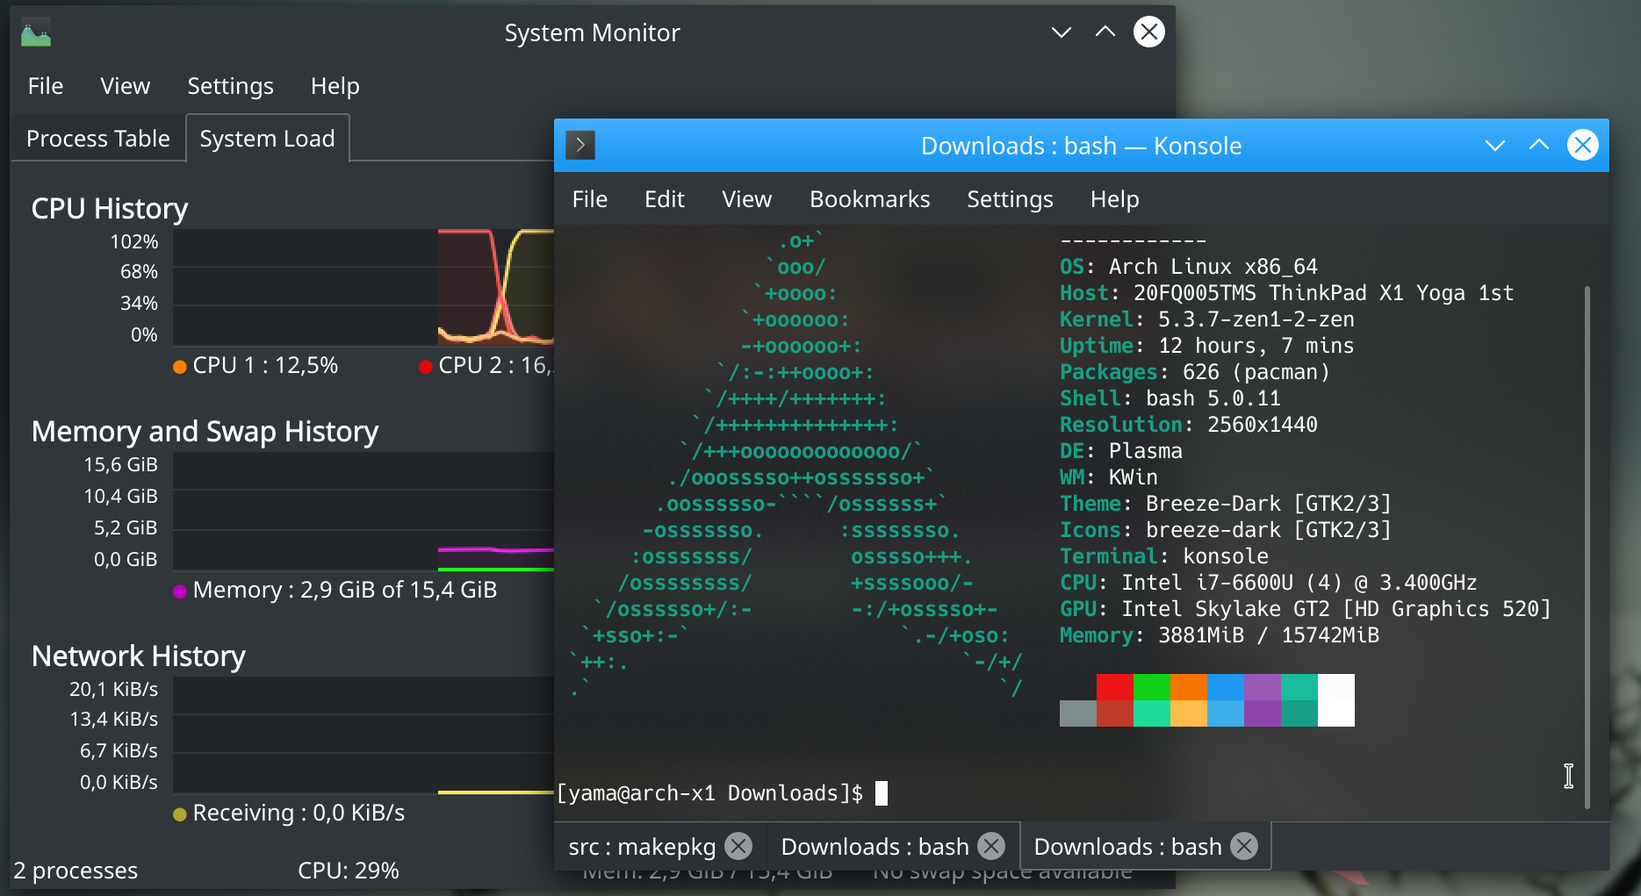Click the shade arrow on Konsole's titlebar
The height and width of the screenshot is (896, 1641).
pyautogui.click(x=1538, y=145)
